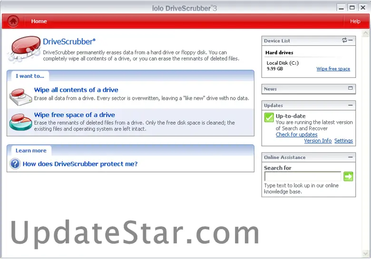Open Version Info link

[x=318, y=141]
